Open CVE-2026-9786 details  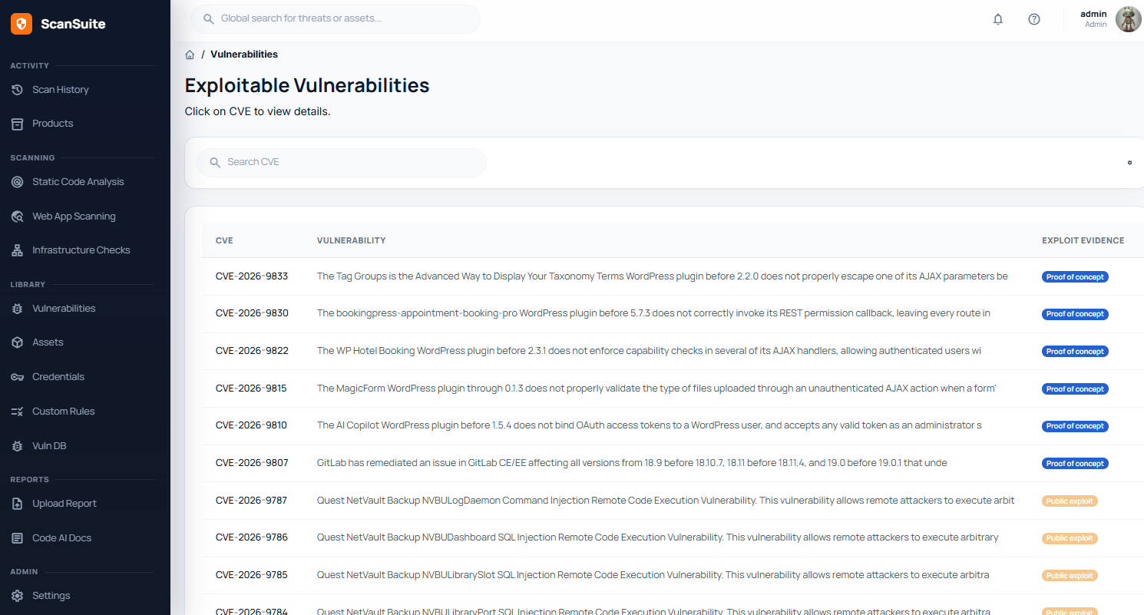pos(252,537)
